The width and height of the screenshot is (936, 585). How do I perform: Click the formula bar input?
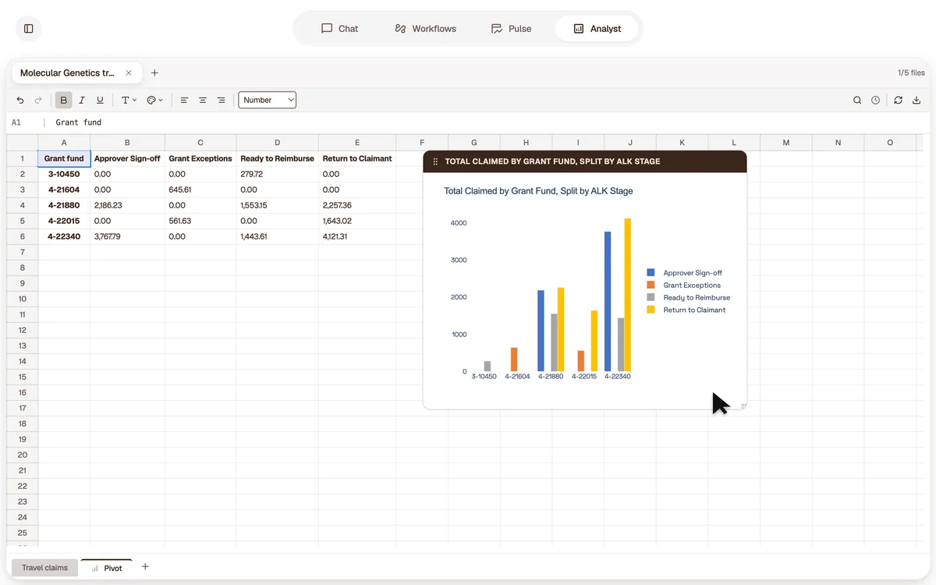491,122
